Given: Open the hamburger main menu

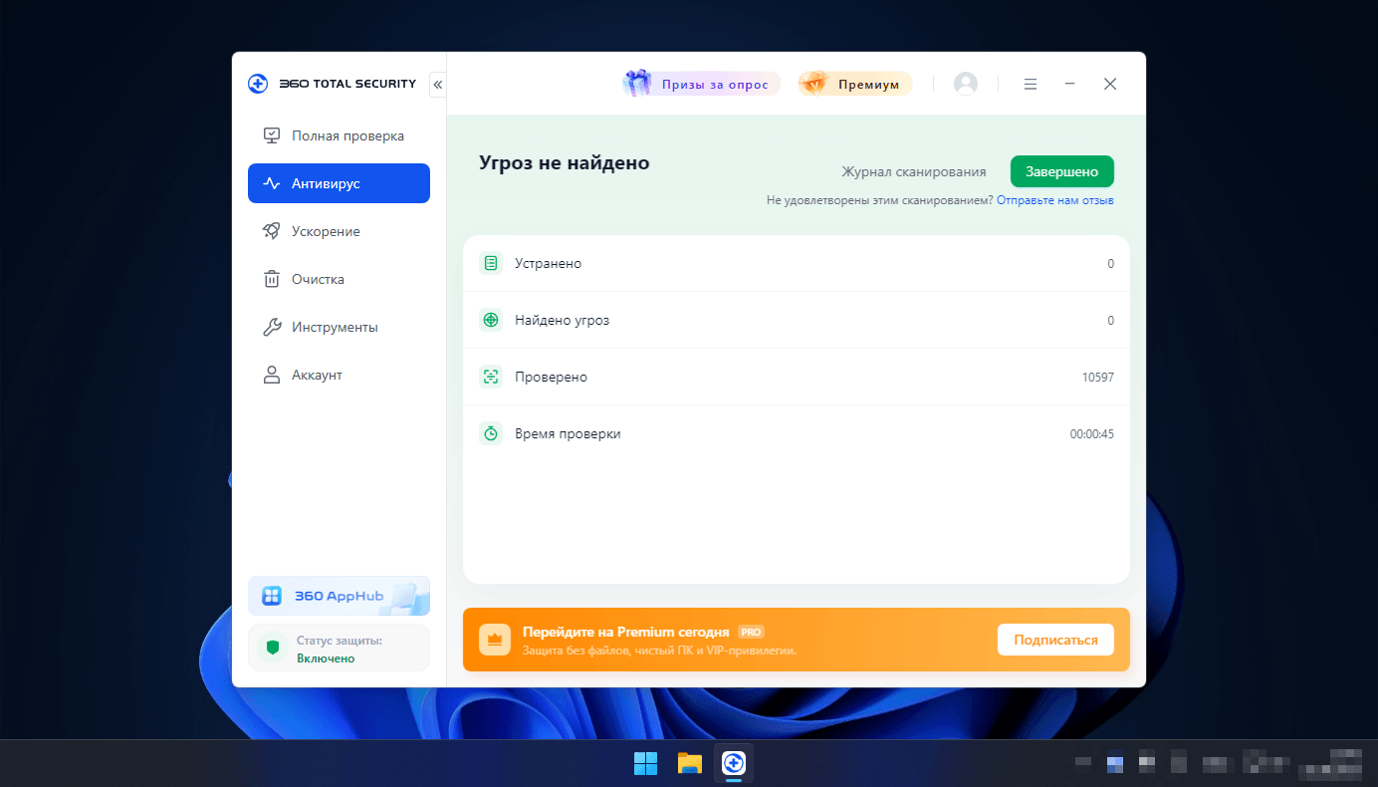Looking at the screenshot, I should pos(1031,85).
